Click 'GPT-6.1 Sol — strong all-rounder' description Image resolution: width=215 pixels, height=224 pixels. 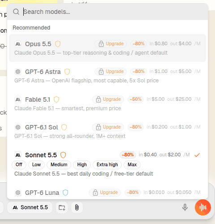(70, 136)
